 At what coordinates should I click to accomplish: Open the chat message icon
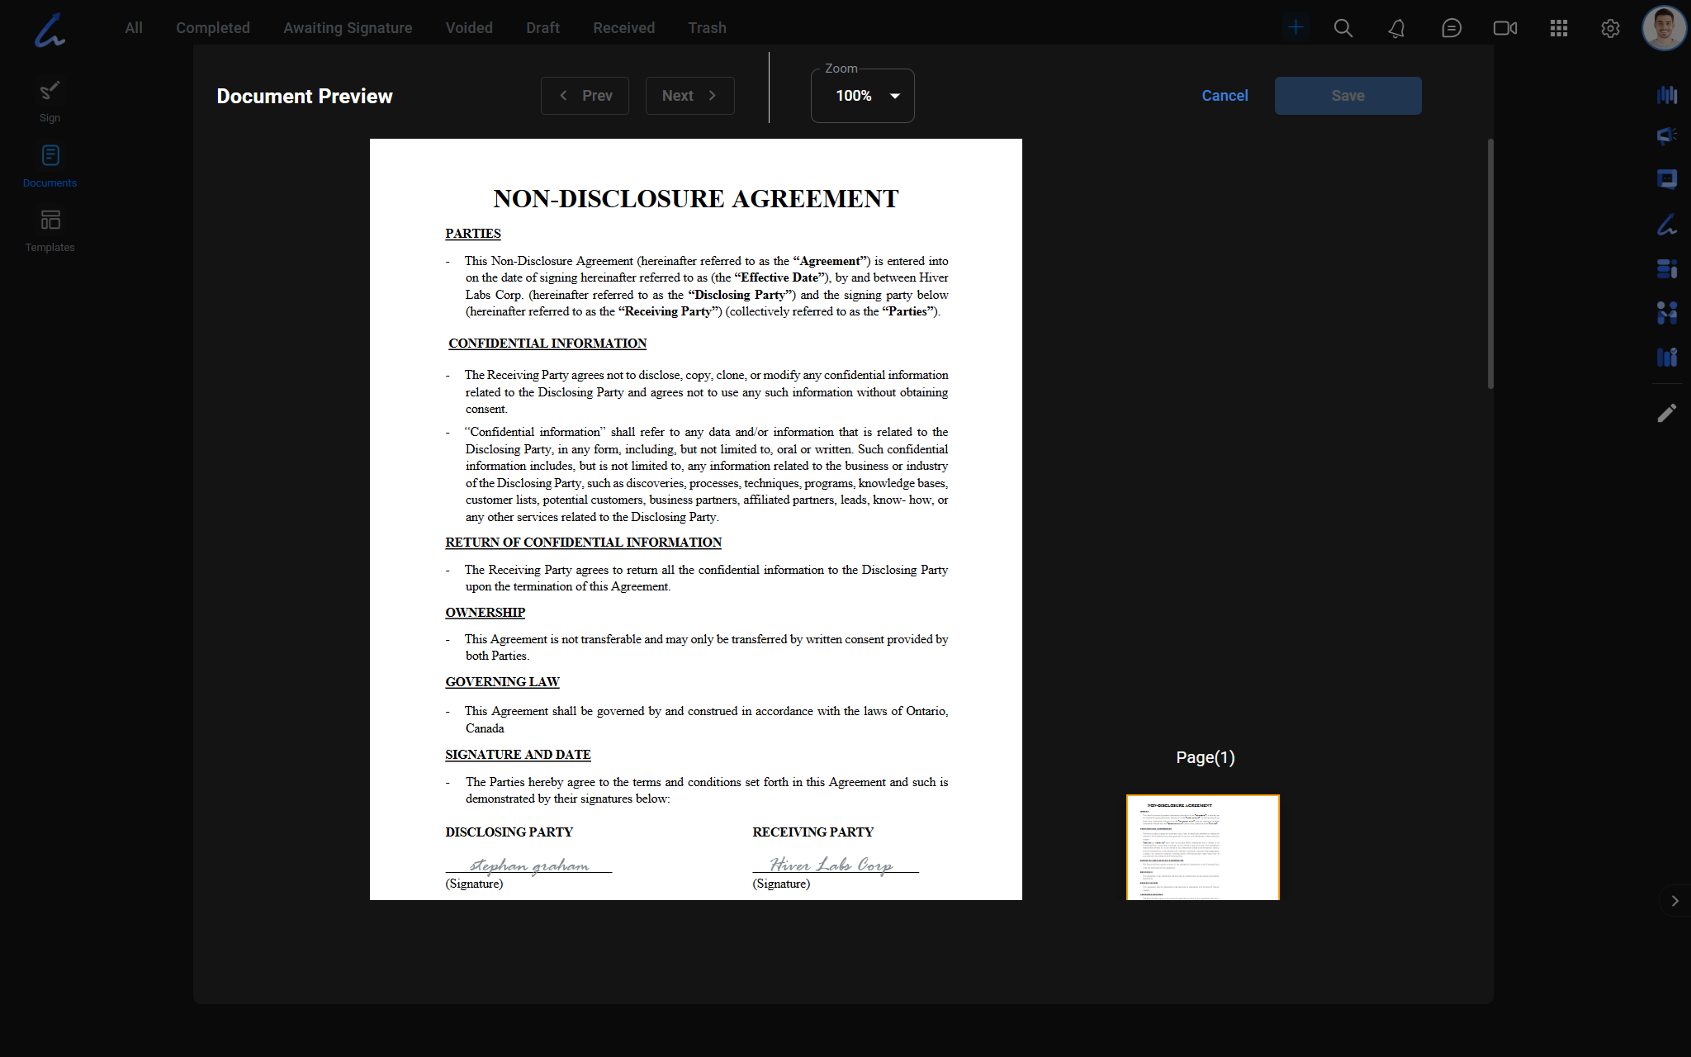(x=1451, y=28)
